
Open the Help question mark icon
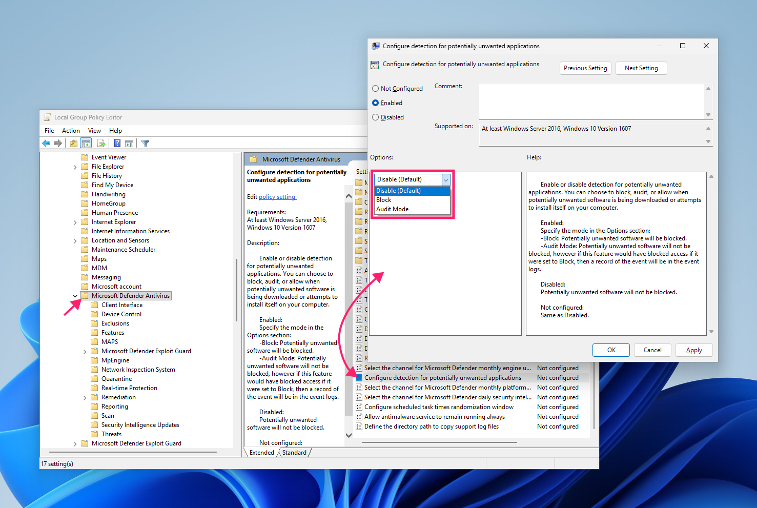pos(117,144)
